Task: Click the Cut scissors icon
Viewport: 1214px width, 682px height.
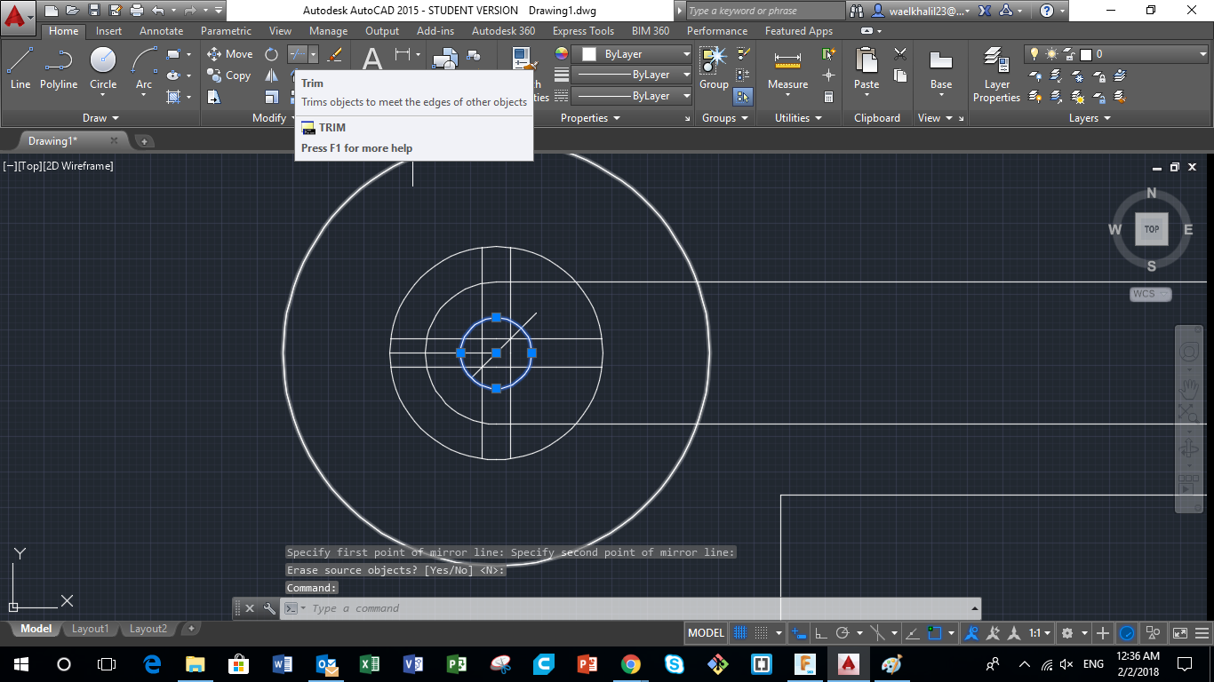Action: (900, 54)
